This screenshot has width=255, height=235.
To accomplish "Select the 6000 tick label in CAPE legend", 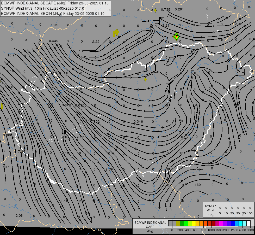I will tap(250, 230).
